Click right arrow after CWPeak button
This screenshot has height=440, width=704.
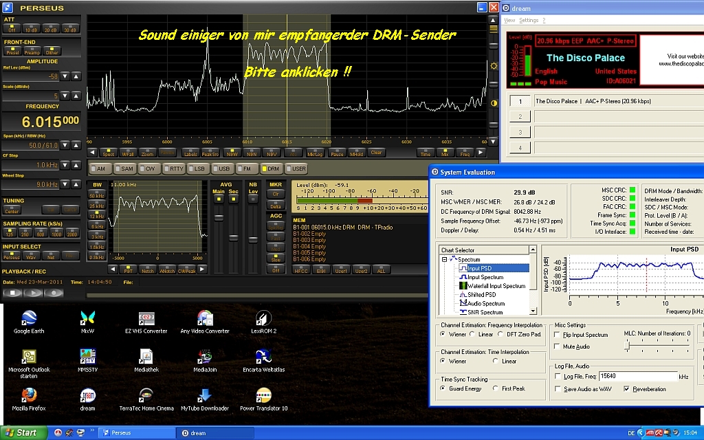(202, 269)
